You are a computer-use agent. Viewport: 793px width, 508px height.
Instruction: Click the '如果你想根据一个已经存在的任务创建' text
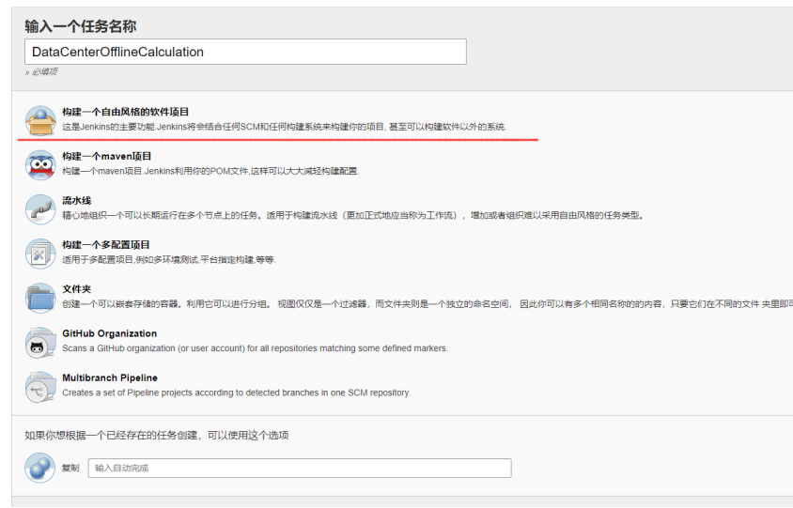point(157,435)
